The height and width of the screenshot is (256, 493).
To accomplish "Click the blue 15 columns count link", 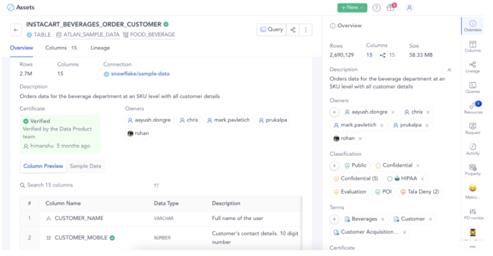I will click(369, 55).
